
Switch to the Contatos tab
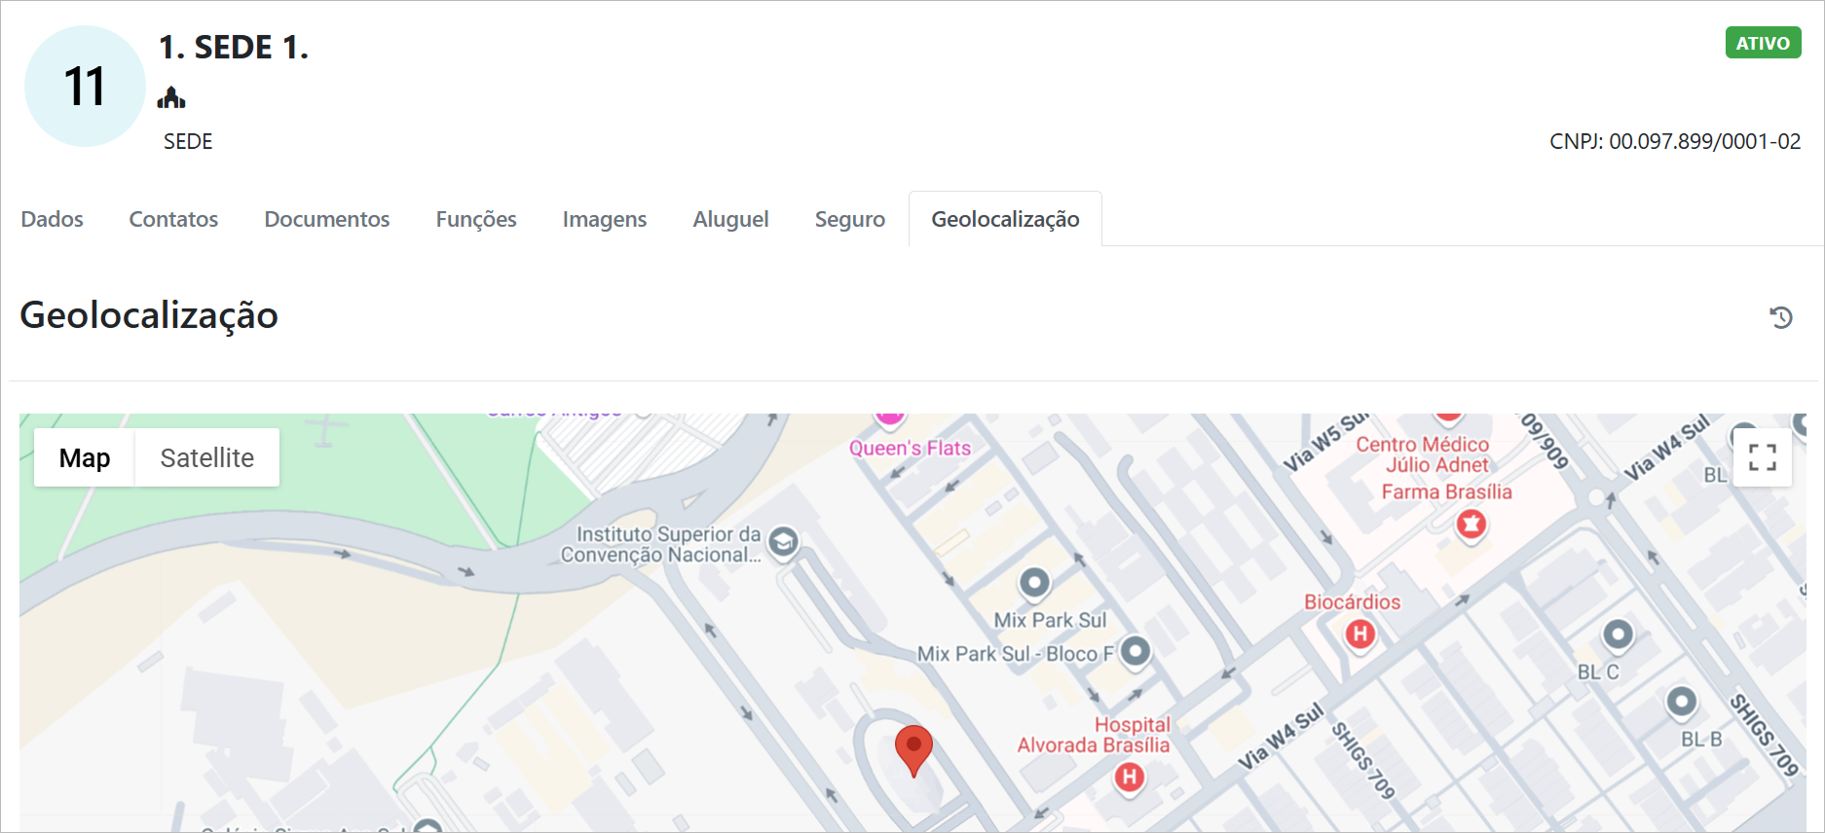173,219
